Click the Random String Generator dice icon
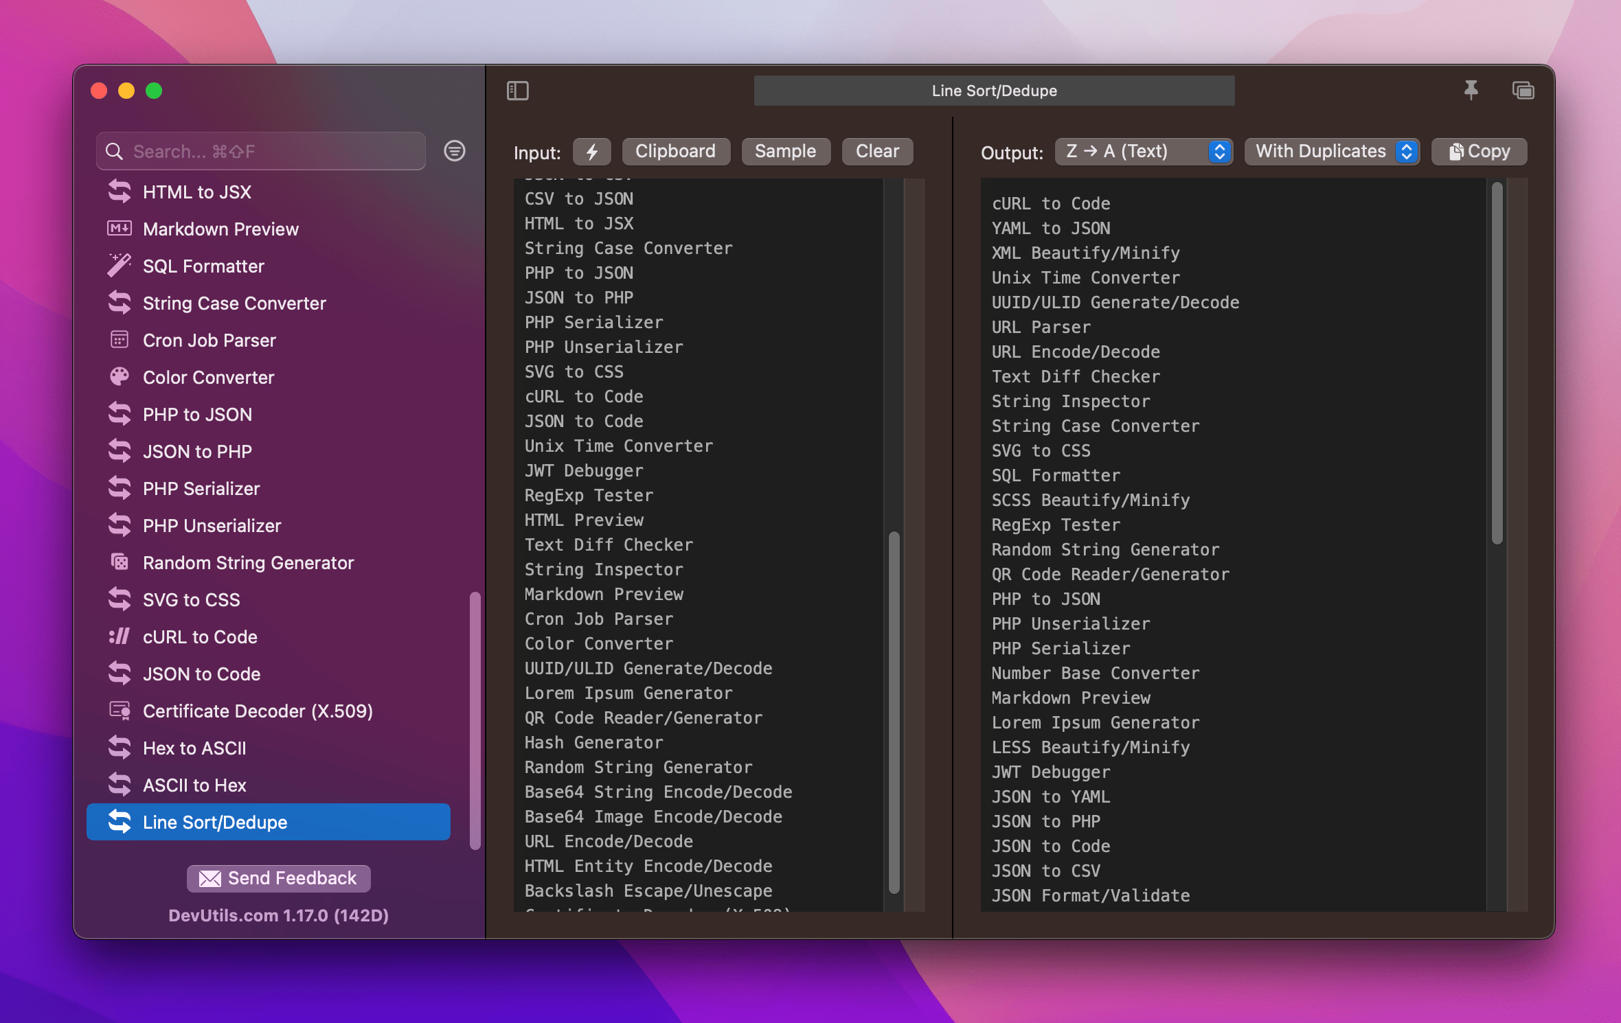Image resolution: width=1621 pixels, height=1023 pixels. click(120, 562)
